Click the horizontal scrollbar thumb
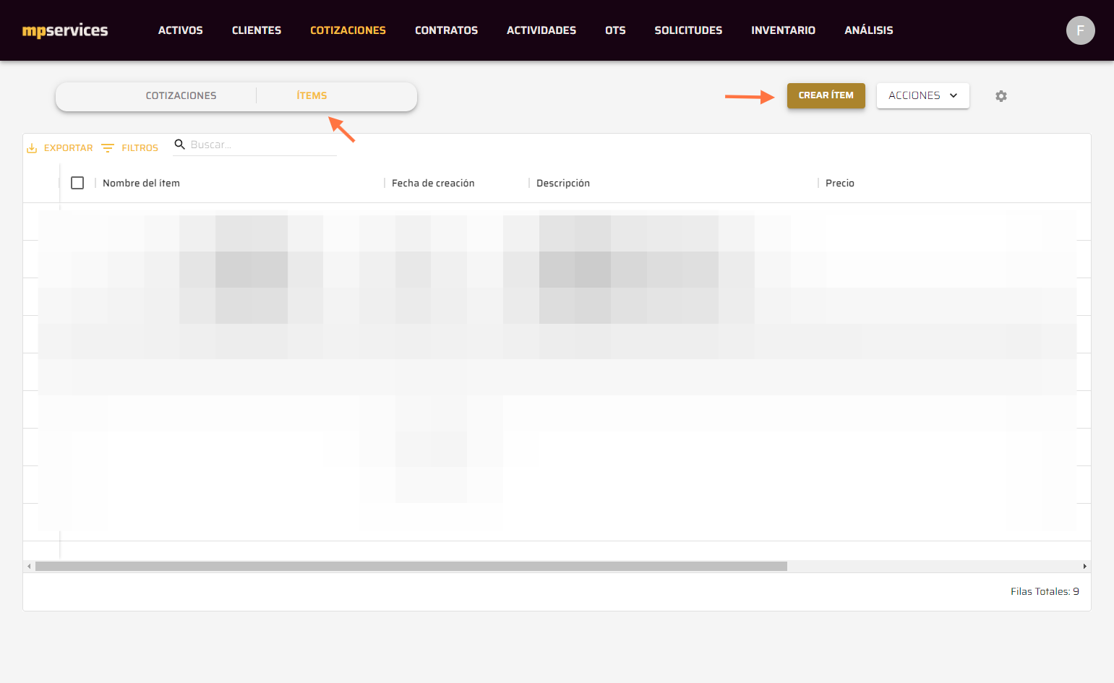 point(411,567)
